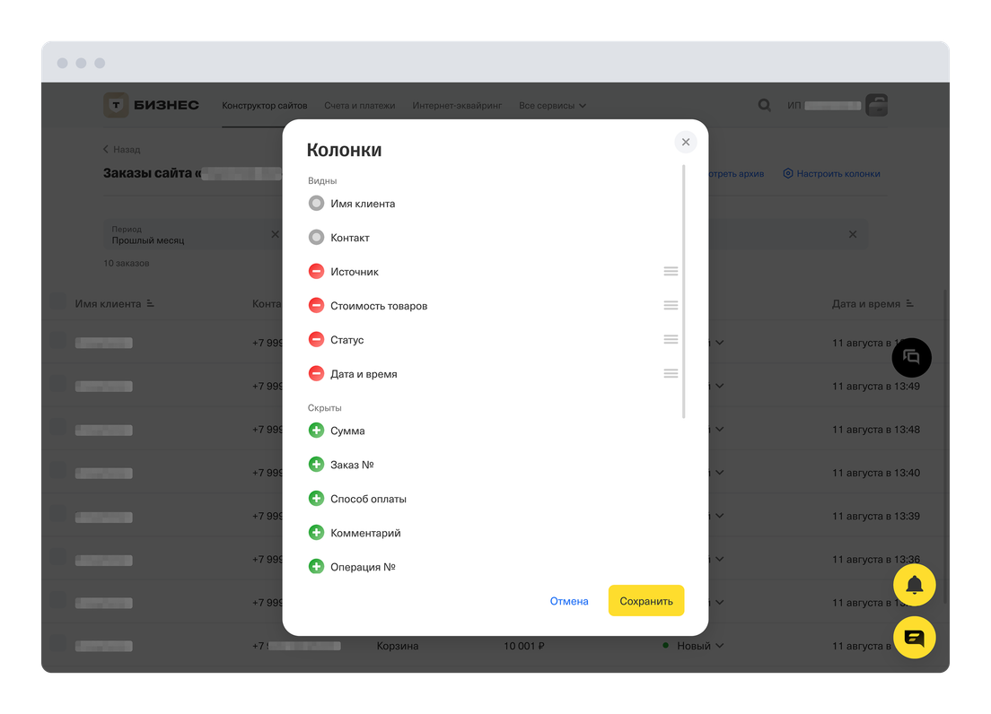Screen dimensions: 991x714
Task: Remove the Источник column with red minus
Action: pyautogui.click(x=316, y=272)
